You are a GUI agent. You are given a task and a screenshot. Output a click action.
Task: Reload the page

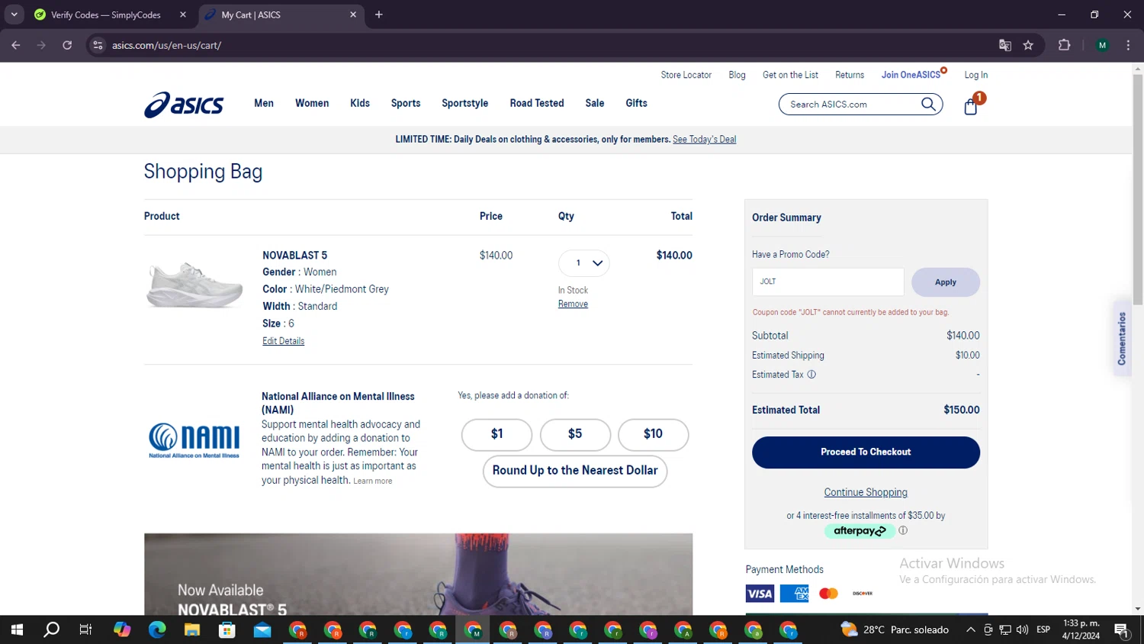pos(67,45)
